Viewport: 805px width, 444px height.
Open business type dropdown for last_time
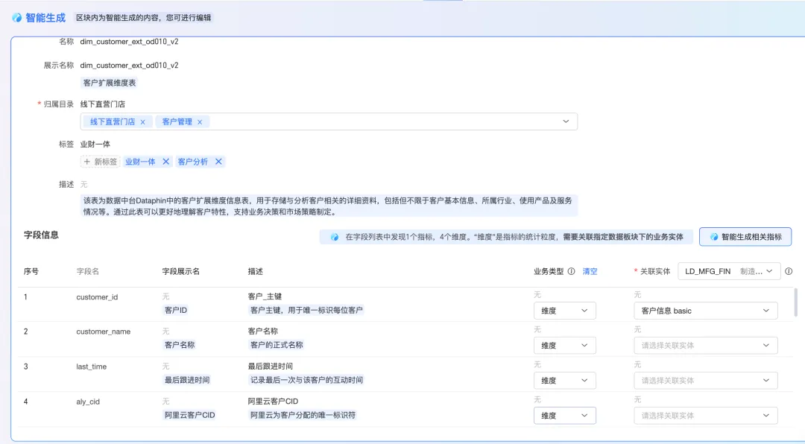click(565, 381)
